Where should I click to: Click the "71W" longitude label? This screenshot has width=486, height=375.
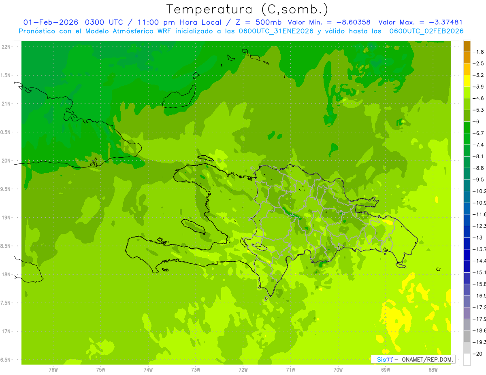290,369
